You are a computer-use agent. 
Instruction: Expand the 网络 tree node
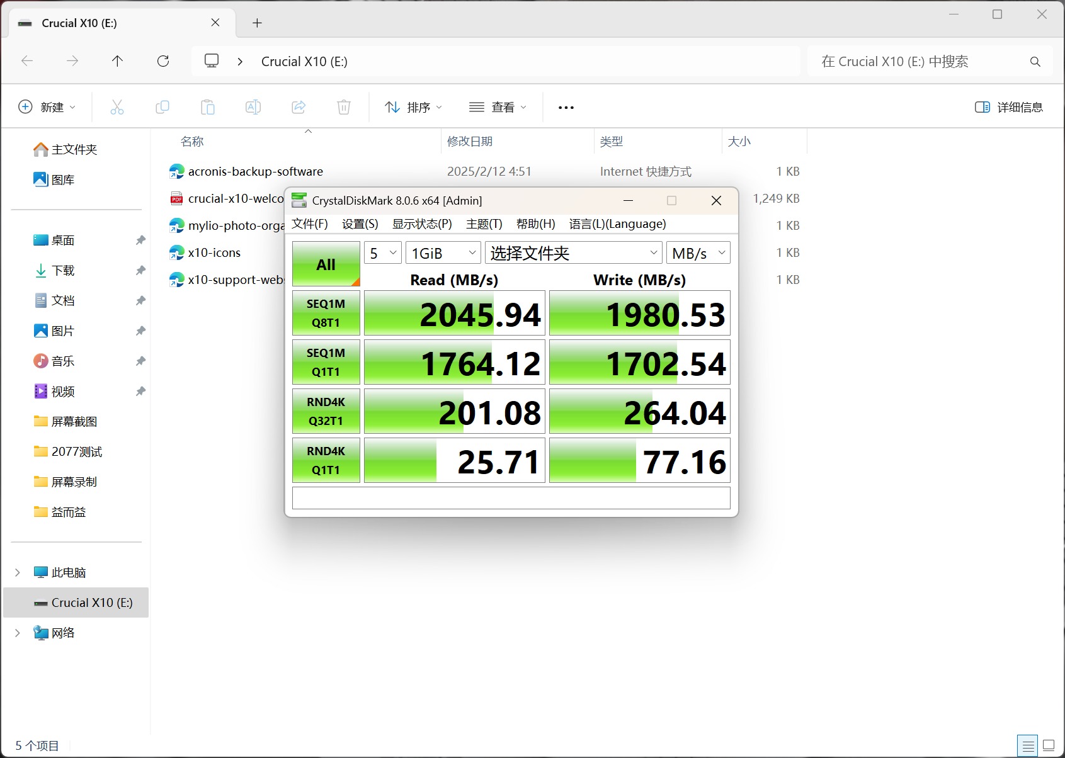click(18, 633)
